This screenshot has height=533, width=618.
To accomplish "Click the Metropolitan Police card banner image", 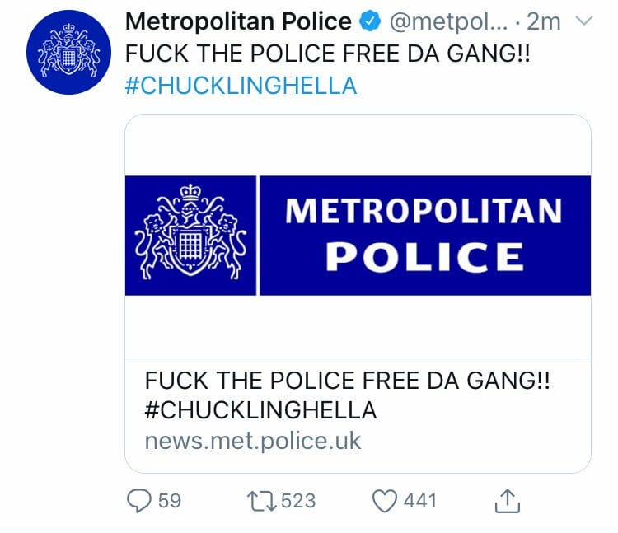I will tap(358, 236).
